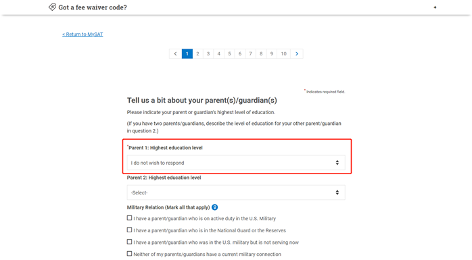This screenshot has width=472, height=260.
Task: Follow the Return to MySAT link
Action: (x=82, y=34)
